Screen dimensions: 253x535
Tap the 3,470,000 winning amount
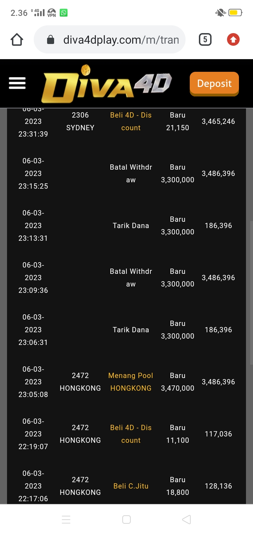click(x=177, y=388)
